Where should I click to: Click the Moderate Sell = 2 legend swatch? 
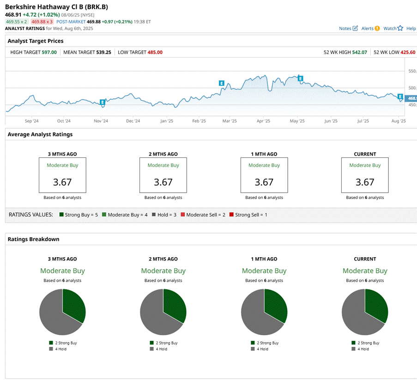click(x=183, y=215)
